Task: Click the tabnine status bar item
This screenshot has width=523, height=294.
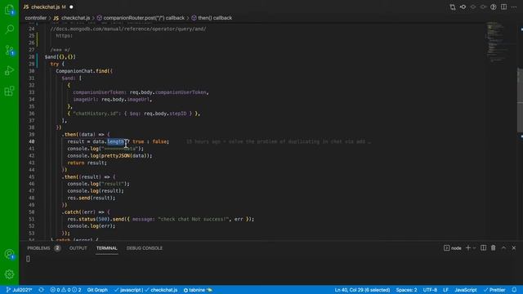Action: [x=198, y=290]
